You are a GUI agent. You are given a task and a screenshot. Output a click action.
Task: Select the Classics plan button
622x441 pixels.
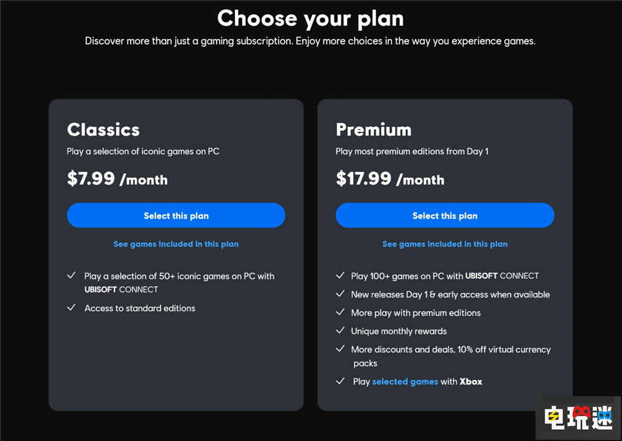point(176,216)
